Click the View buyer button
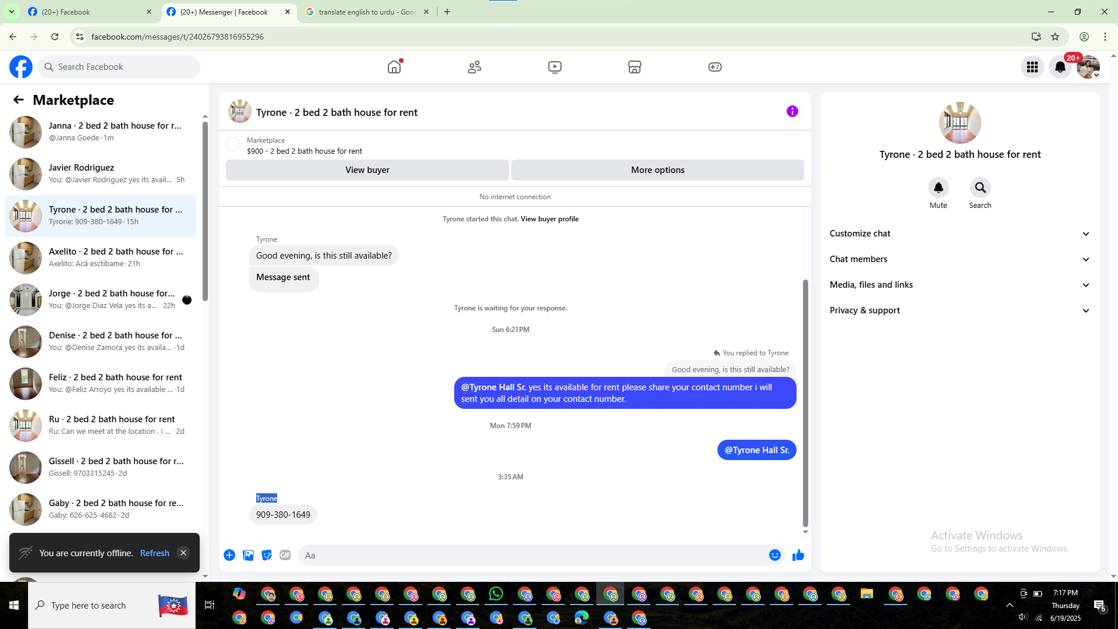The height and width of the screenshot is (629, 1118). point(367,170)
